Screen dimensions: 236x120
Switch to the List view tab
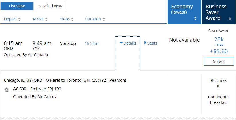pos(17,6)
